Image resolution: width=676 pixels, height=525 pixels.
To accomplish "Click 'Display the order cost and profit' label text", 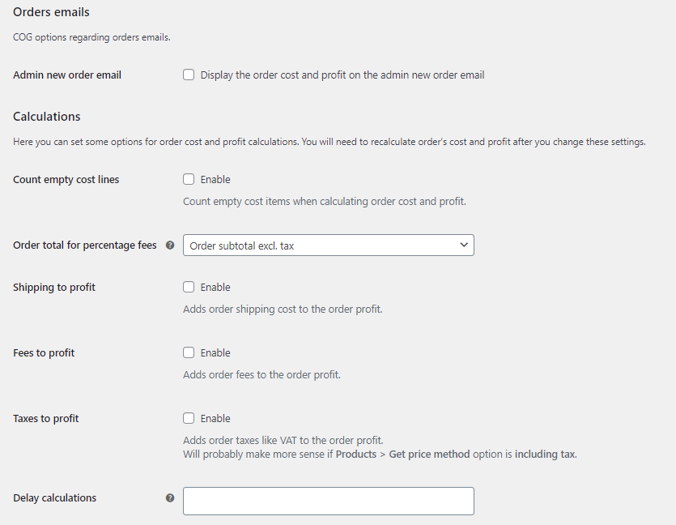I will (x=342, y=75).
